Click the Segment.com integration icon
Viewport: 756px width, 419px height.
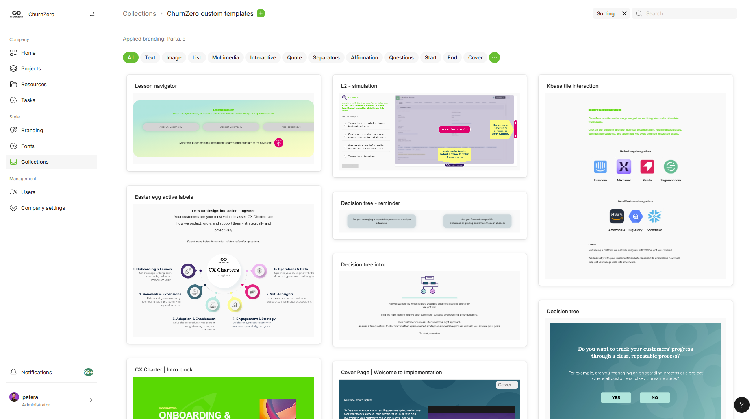671,167
